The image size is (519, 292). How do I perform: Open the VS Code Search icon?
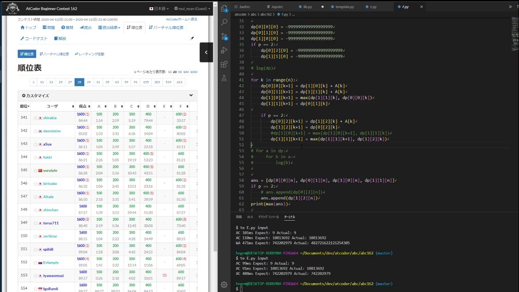pyautogui.click(x=224, y=22)
